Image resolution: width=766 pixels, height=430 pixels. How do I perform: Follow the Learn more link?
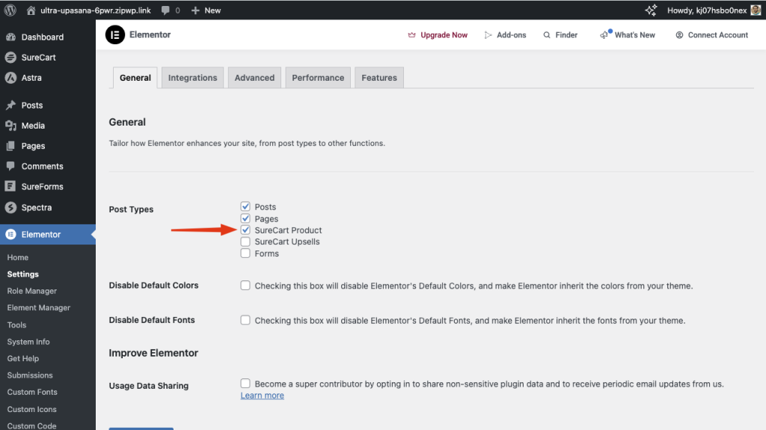click(x=262, y=396)
